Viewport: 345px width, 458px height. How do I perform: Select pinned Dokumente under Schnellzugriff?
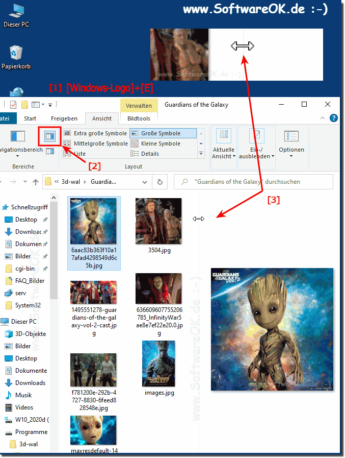(26, 244)
